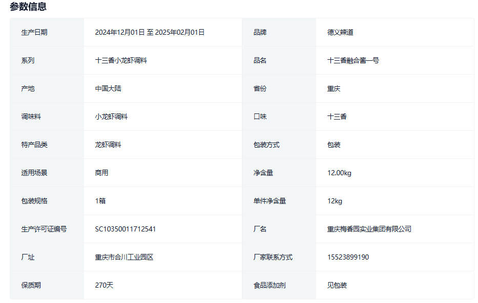478x303 pixels.
Task: Click the product name 十三香融合酱一号
Action: [353, 60]
